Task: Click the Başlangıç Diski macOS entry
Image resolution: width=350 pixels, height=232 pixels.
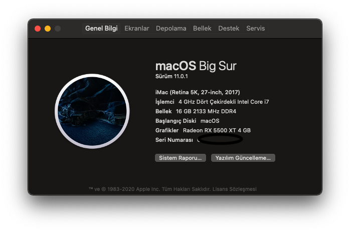Action: (187, 121)
